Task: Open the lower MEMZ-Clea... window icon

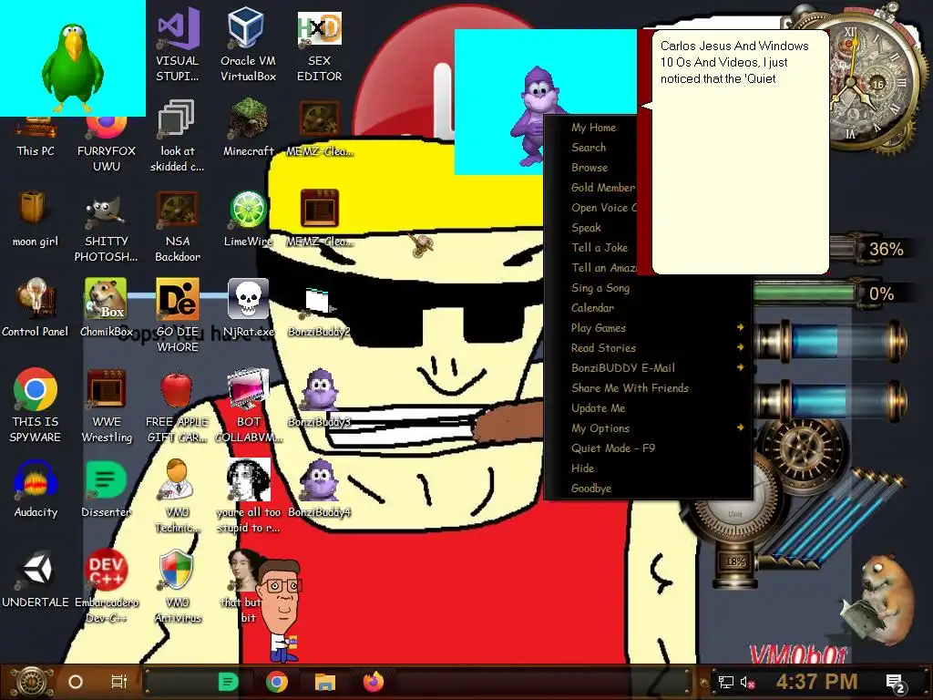Action: pyautogui.click(x=320, y=218)
